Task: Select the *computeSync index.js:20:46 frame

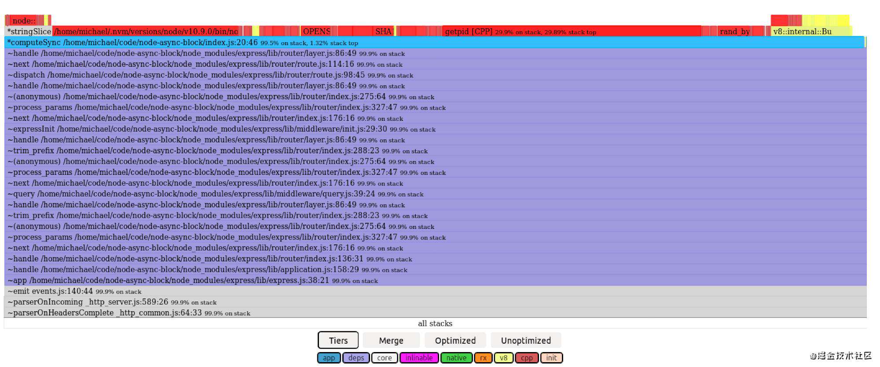Action: click(434, 43)
